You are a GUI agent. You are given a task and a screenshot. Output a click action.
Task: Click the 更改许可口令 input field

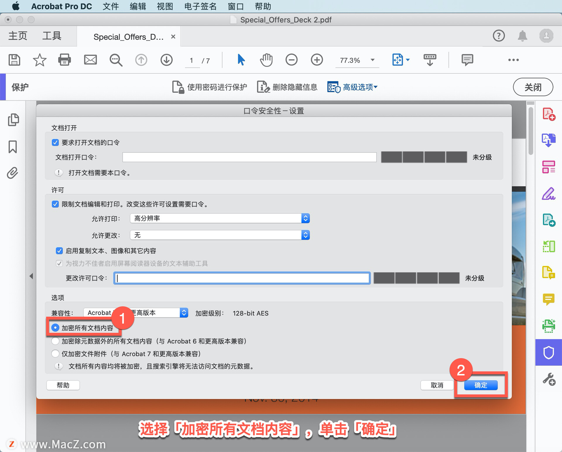(x=242, y=278)
